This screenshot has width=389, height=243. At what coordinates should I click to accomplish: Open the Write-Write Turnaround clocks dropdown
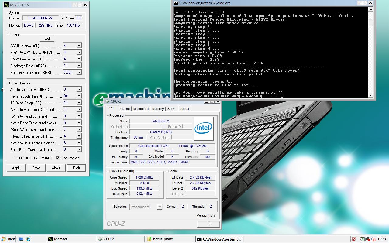[x=79, y=143]
